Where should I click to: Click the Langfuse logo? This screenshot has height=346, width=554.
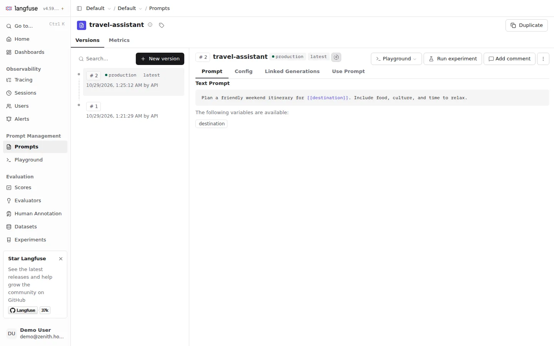tap(22, 8)
